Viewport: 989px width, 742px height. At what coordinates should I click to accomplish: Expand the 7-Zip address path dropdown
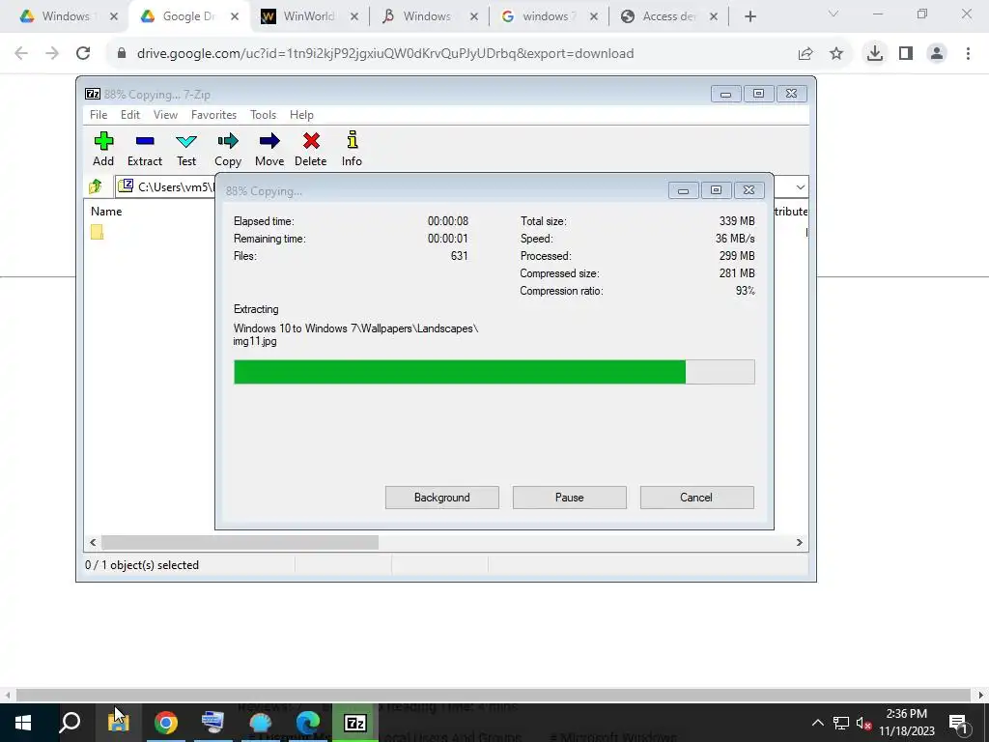(x=800, y=187)
